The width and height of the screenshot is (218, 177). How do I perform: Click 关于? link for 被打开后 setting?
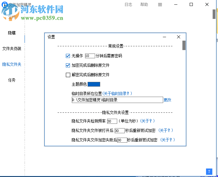166,130
